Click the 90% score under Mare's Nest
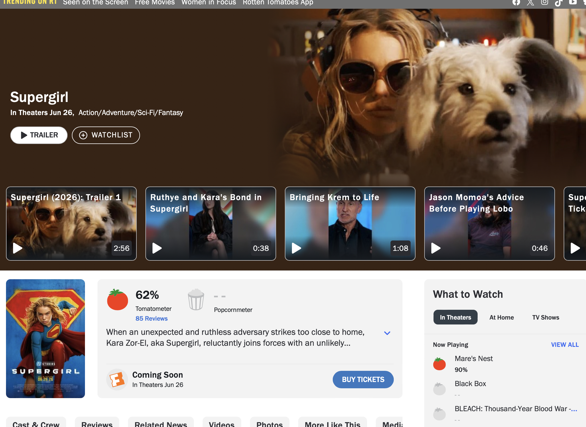The width and height of the screenshot is (586, 427). coord(461,370)
